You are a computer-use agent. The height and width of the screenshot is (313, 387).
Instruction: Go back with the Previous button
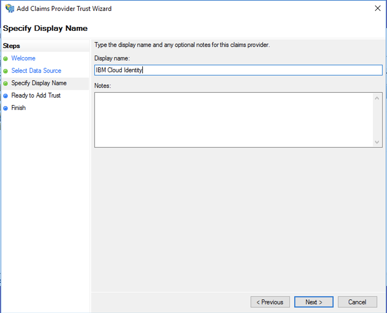(270, 302)
